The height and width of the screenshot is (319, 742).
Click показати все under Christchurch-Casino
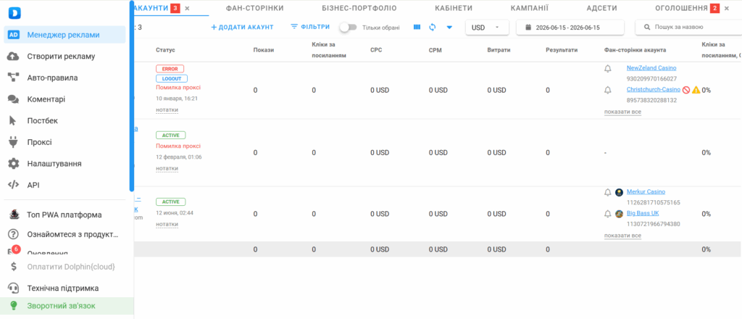622,112
